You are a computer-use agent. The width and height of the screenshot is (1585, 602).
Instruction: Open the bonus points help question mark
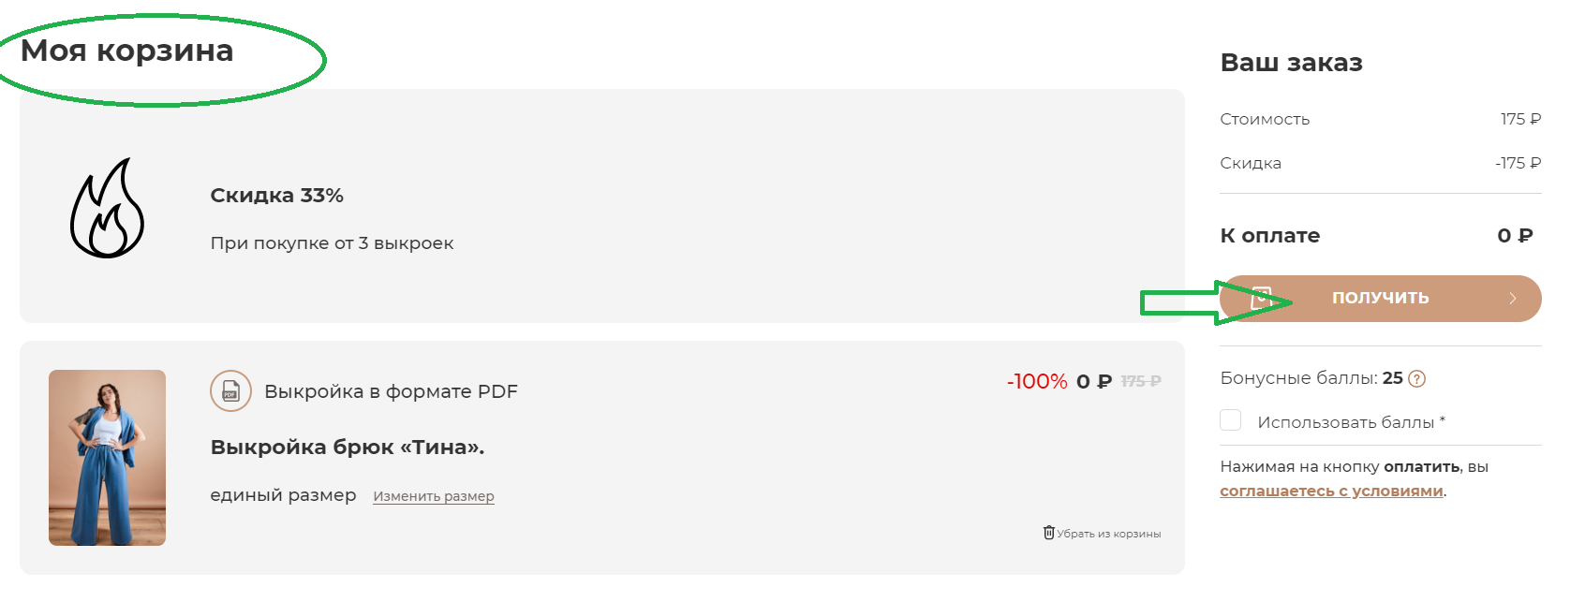pyautogui.click(x=1416, y=379)
